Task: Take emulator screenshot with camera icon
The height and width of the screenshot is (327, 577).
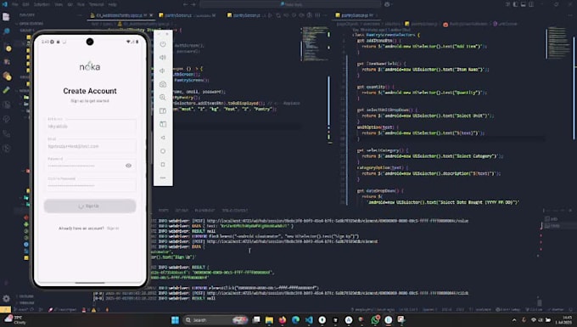Action: [x=163, y=84]
